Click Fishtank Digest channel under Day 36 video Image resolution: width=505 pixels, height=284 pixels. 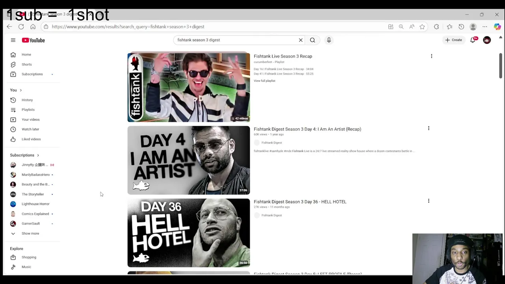pyautogui.click(x=271, y=215)
